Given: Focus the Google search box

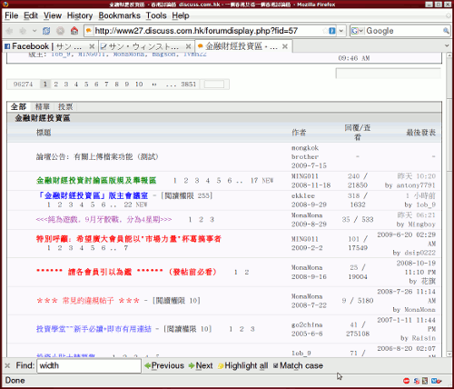Looking at the screenshot, I should pyautogui.click(x=403, y=31).
